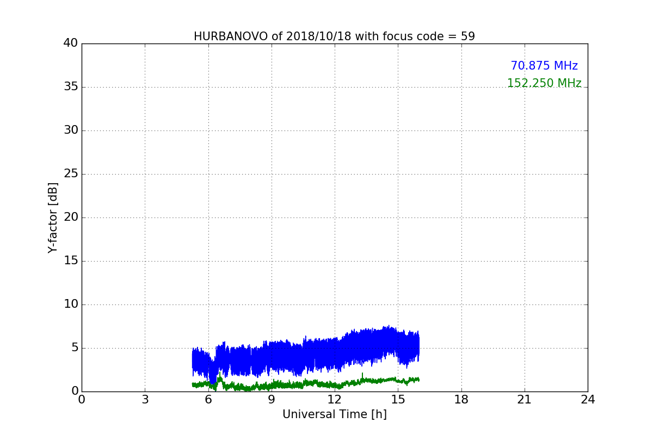Click the x-axis tick label 21
The width and height of the screenshot is (653, 435).
524,400
